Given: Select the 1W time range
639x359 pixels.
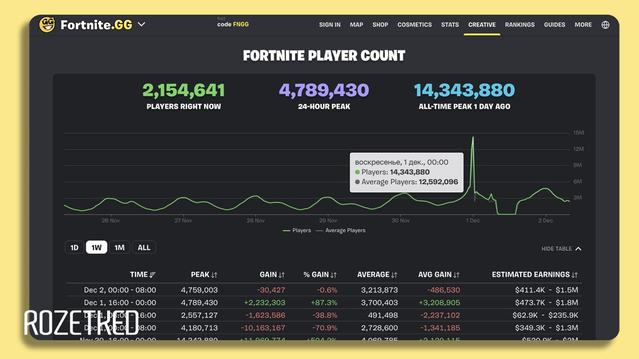Looking at the screenshot, I should pos(96,247).
